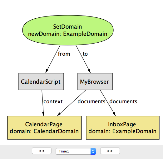Click 'domain: ExampleDomain' text in InboxPage
163x159 pixels.
(x=122, y=131)
